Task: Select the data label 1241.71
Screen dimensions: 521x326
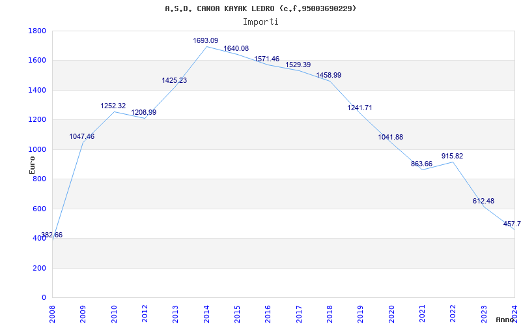Action: click(360, 108)
